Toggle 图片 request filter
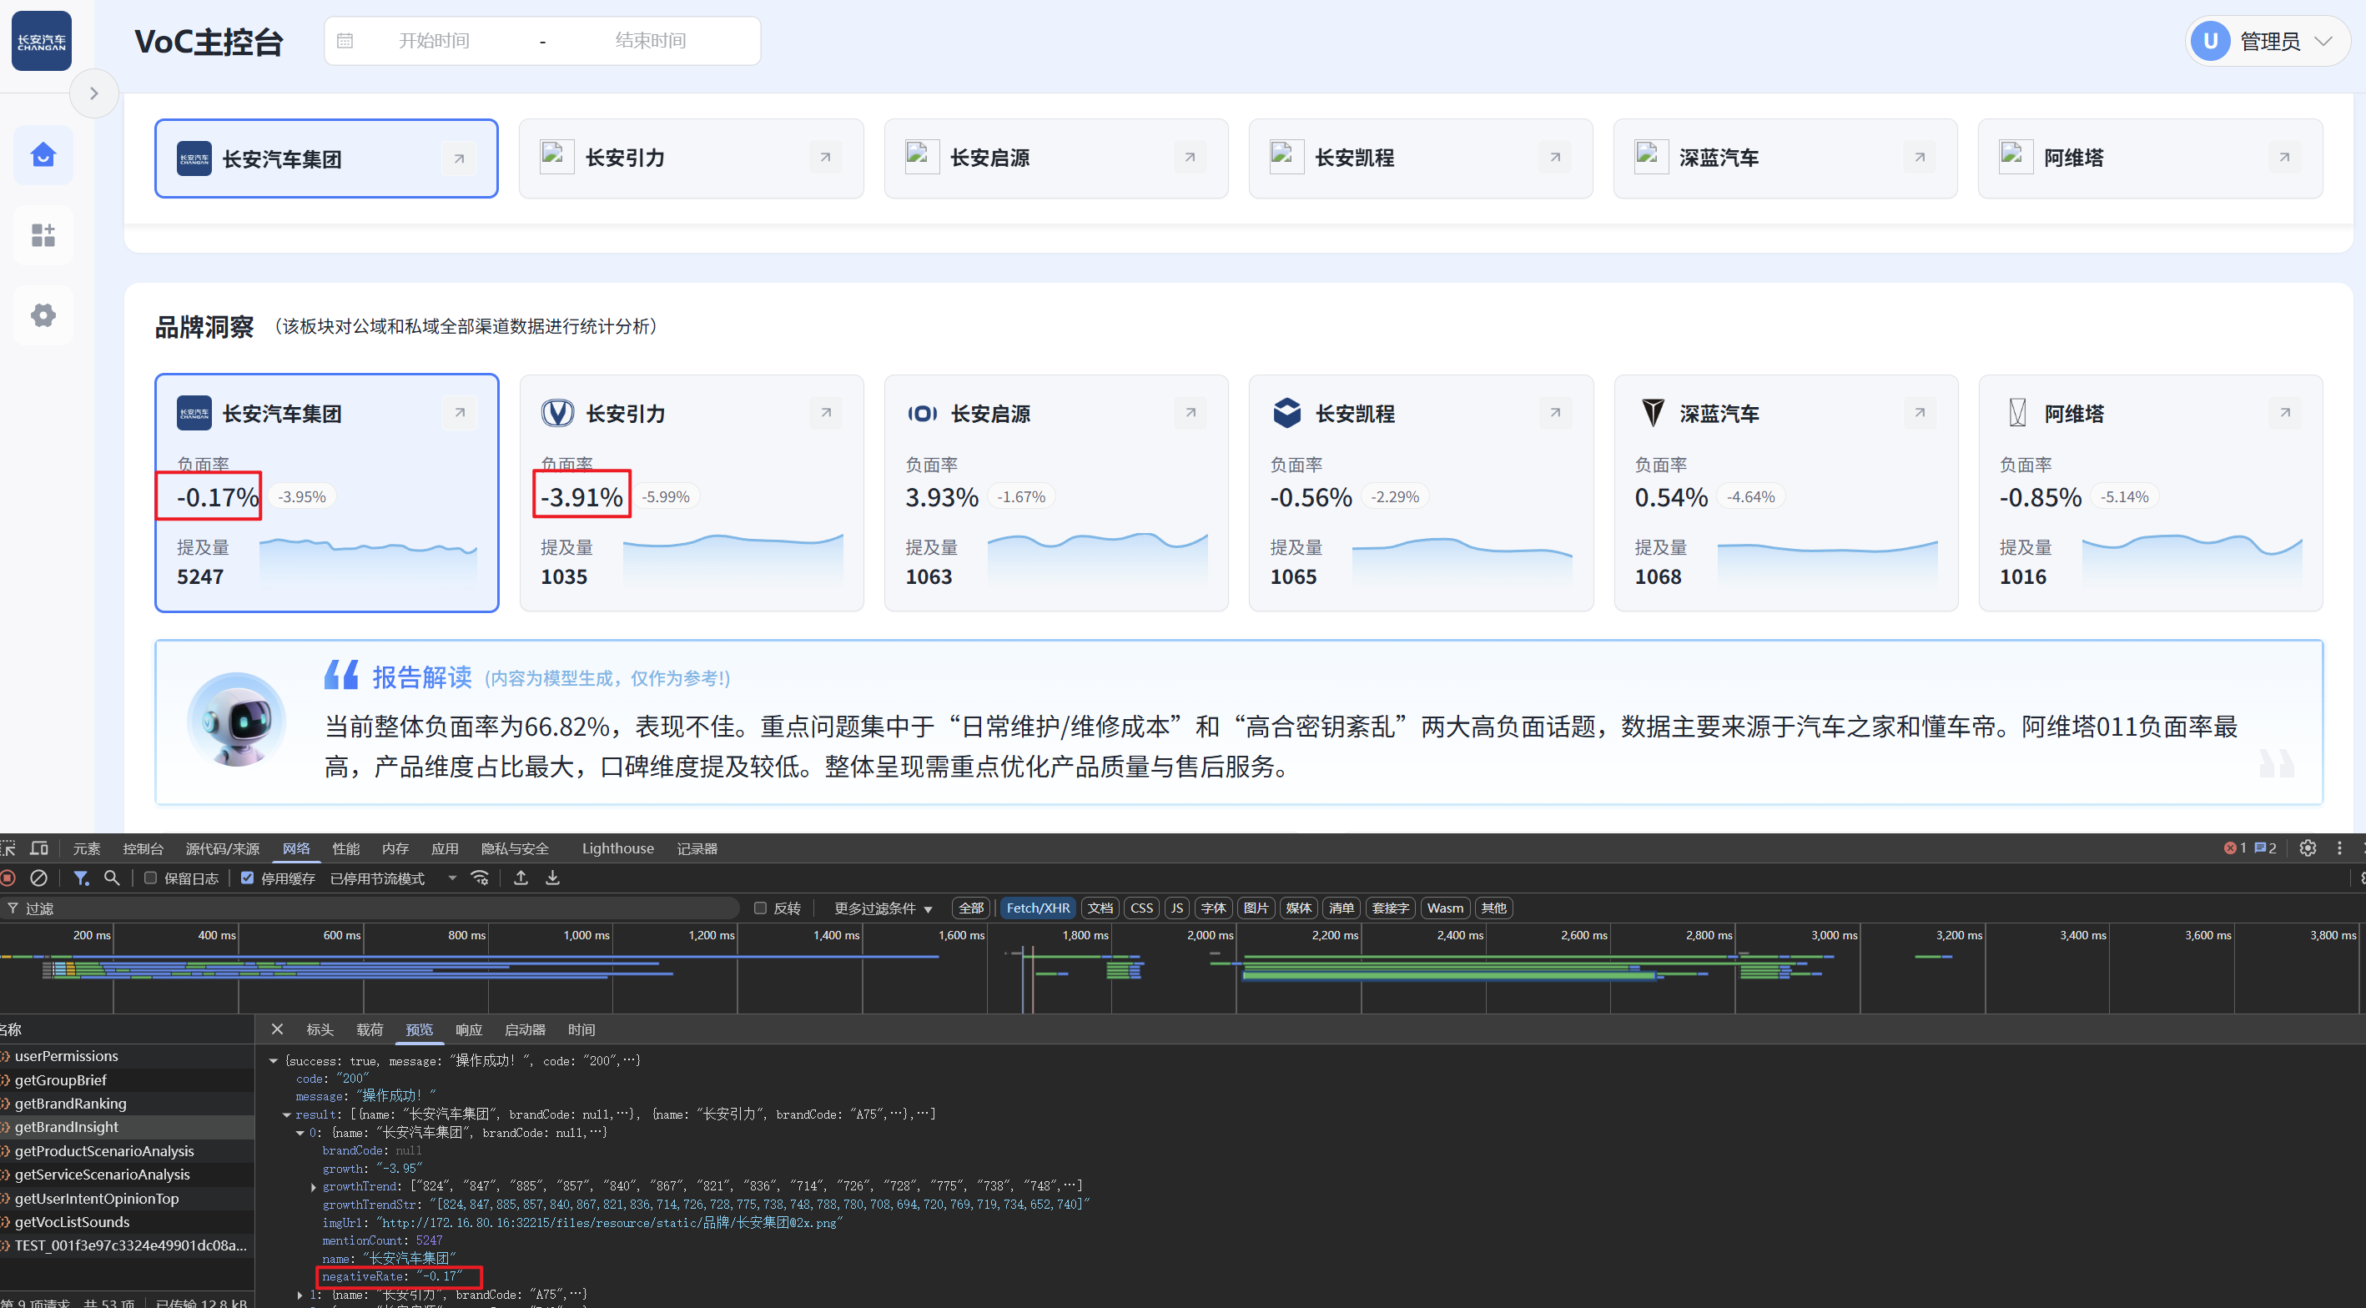 click(1256, 908)
